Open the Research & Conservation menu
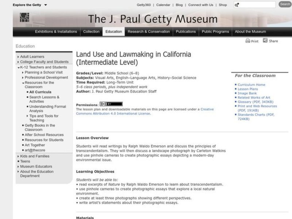Viewport: 292px width, 219px height. [148, 32]
